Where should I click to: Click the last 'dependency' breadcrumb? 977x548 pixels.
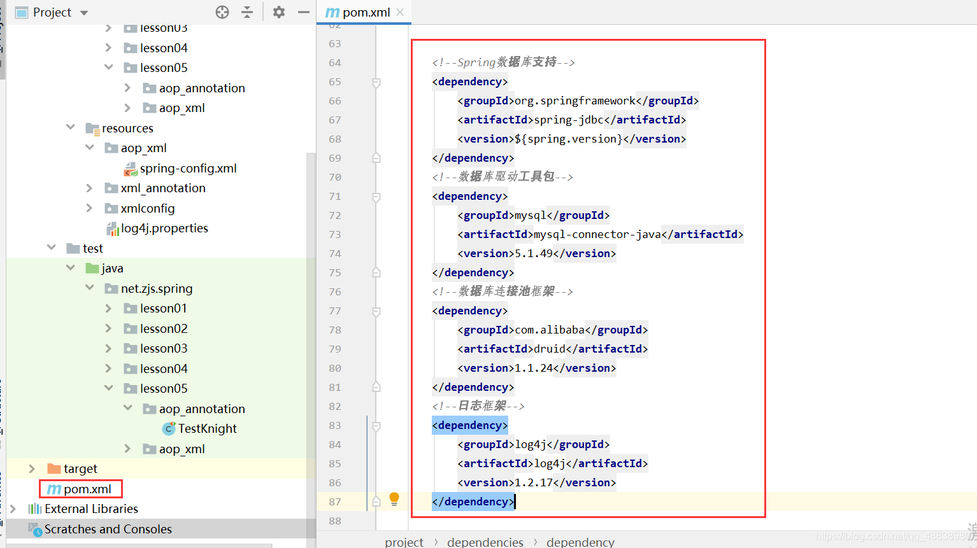point(580,542)
